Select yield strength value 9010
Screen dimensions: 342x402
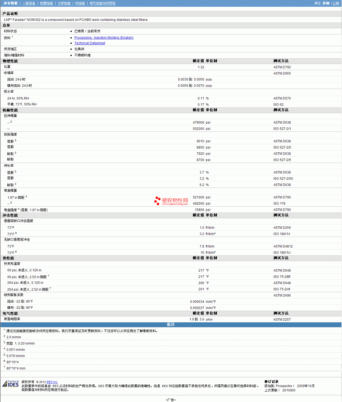[200, 141]
